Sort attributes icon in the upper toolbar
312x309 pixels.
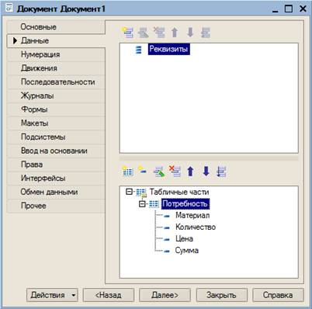[x=206, y=33]
